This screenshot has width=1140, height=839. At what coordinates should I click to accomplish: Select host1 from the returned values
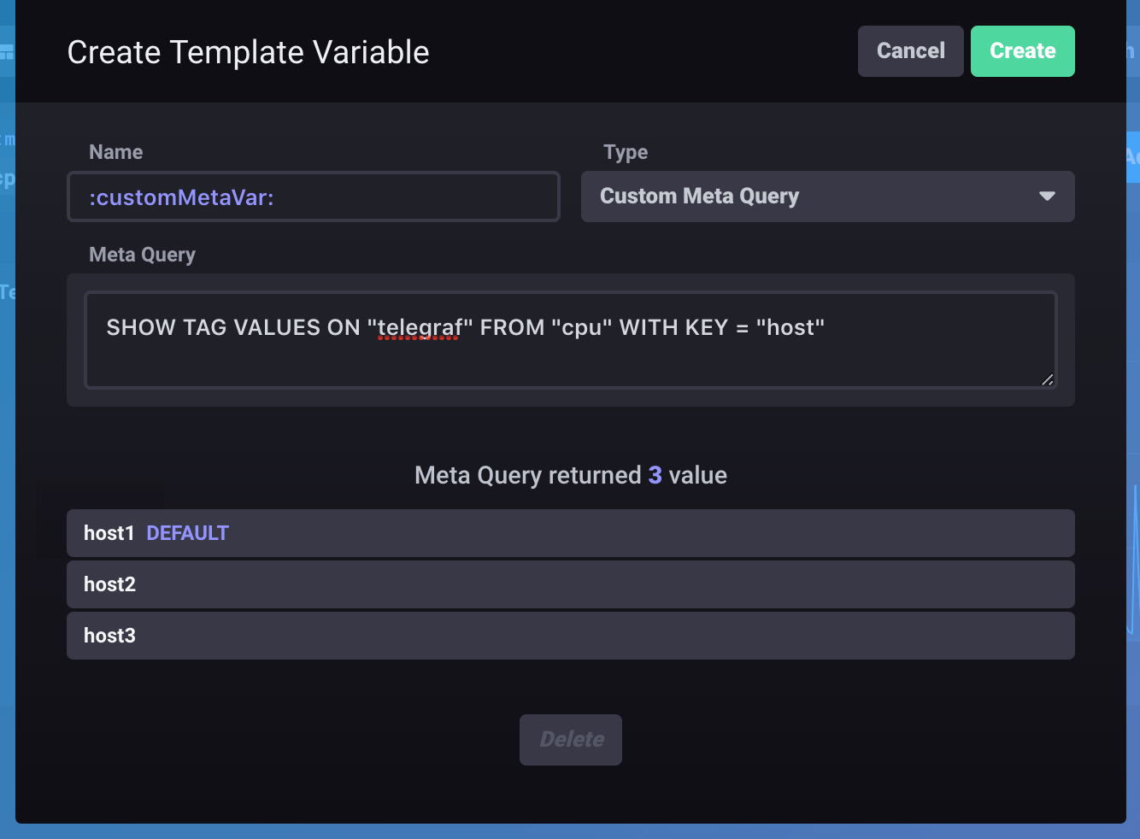coord(109,533)
